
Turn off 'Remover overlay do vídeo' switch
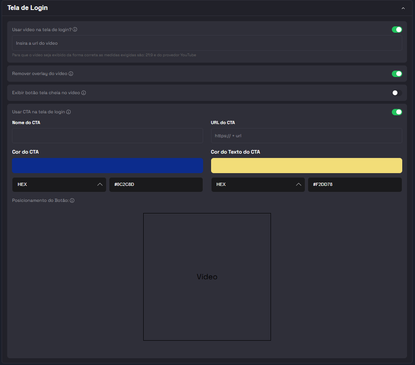tap(397, 74)
